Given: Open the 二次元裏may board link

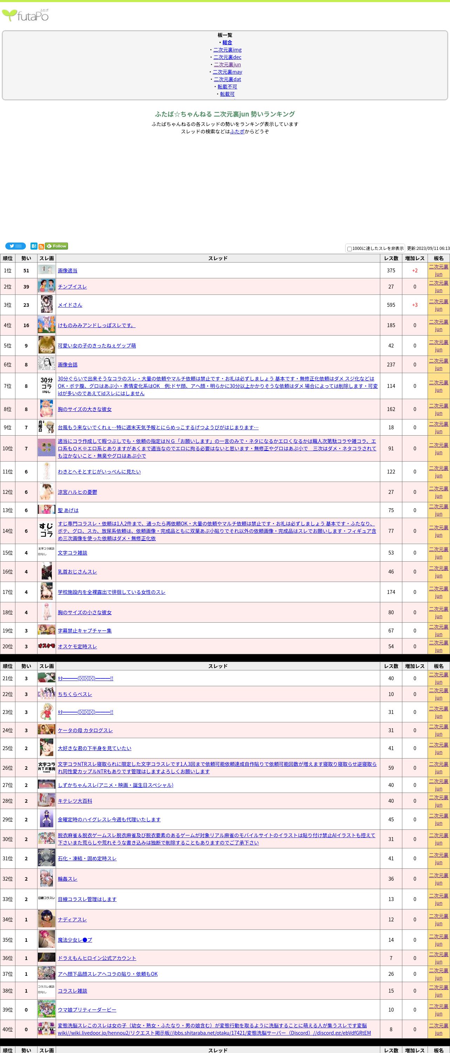Looking at the screenshot, I should tap(227, 72).
